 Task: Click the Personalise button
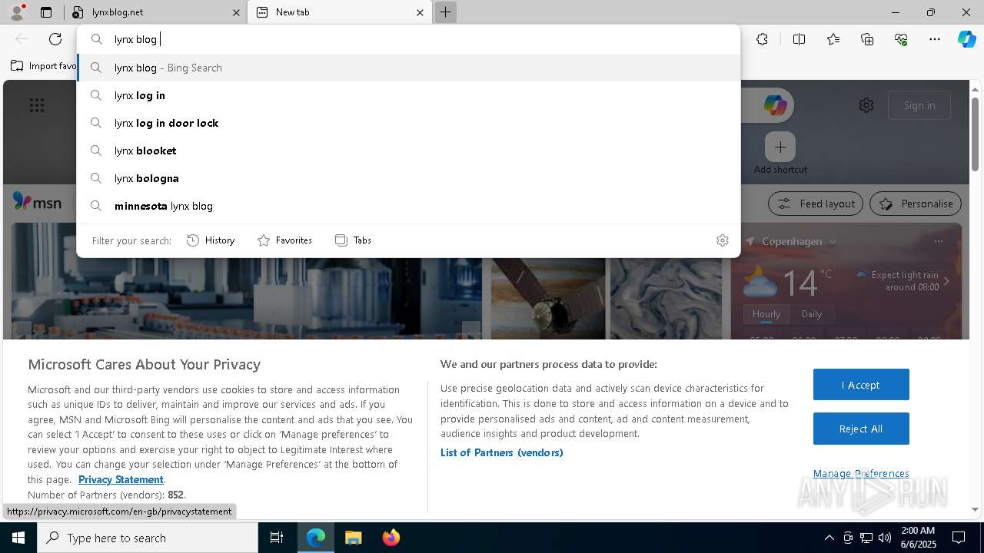pyautogui.click(x=916, y=204)
